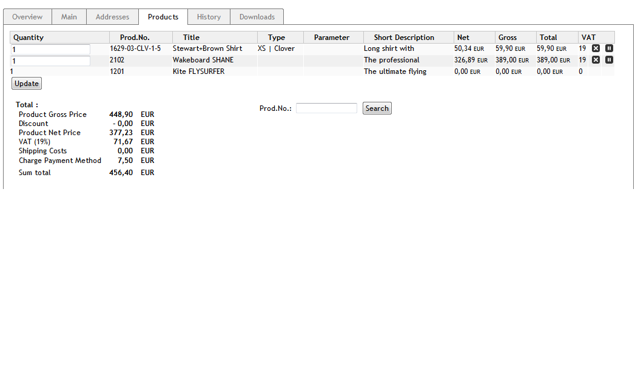Open the Main tab

click(x=69, y=17)
